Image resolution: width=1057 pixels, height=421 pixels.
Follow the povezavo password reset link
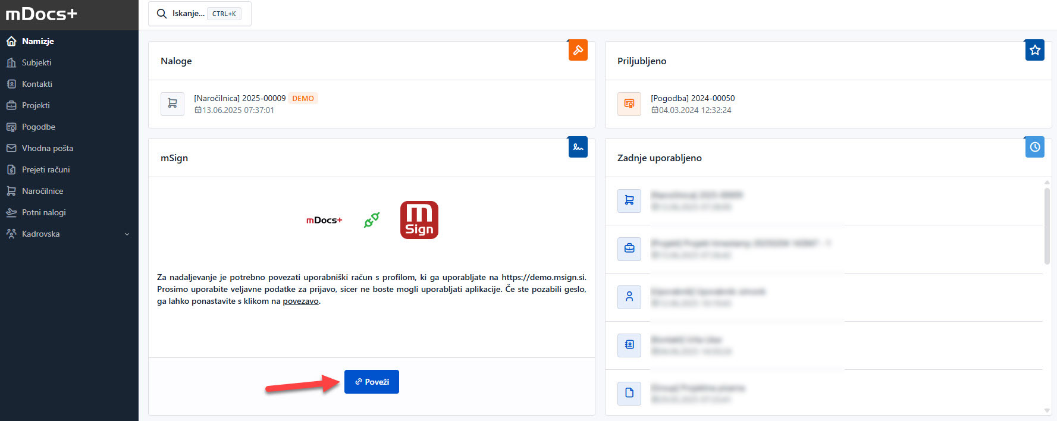click(x=300, y=301)
